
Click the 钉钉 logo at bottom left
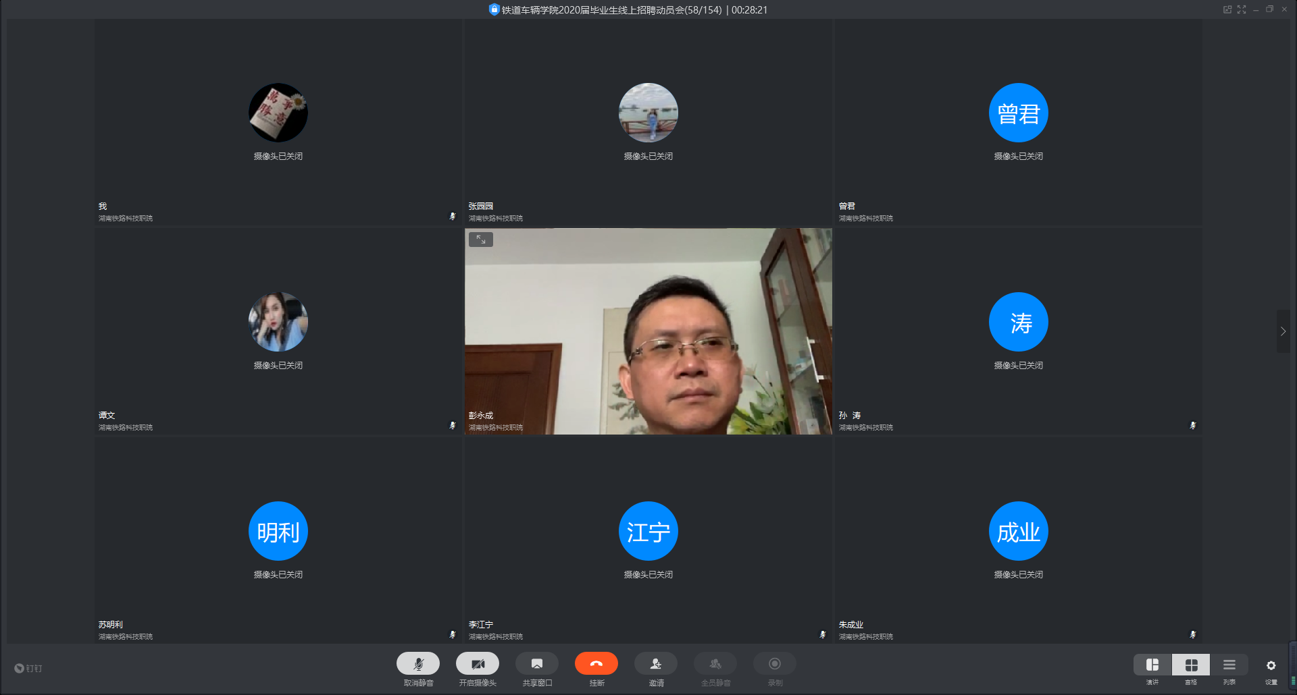pos(28,668)
